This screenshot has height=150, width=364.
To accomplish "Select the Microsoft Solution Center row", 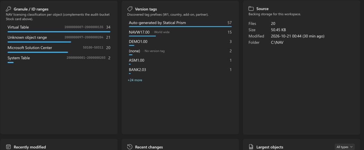I will click(59, 49).
